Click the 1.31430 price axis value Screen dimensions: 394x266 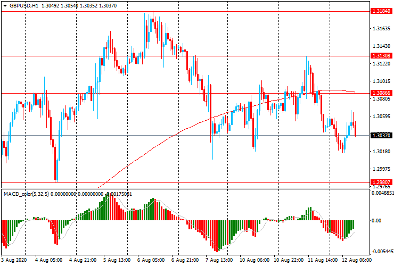click(x=381, y=46)
